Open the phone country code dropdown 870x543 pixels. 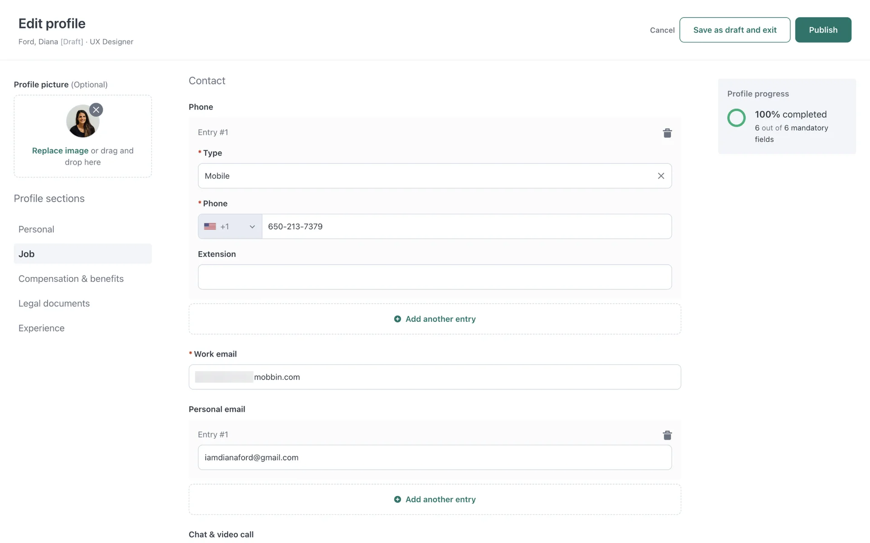pos(252,227)
